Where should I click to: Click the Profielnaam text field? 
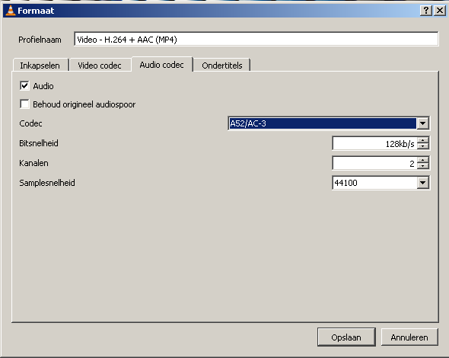click(x=256, y=40)
